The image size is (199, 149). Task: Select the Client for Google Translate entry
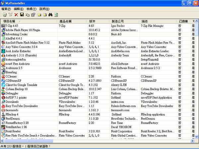coord(21,85)
